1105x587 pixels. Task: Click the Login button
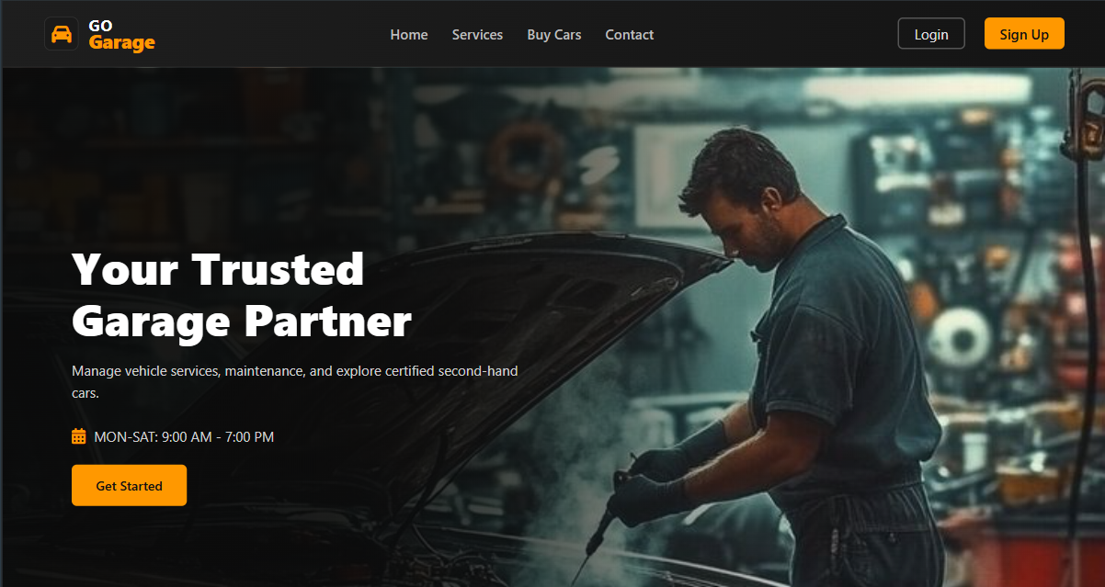931,34
